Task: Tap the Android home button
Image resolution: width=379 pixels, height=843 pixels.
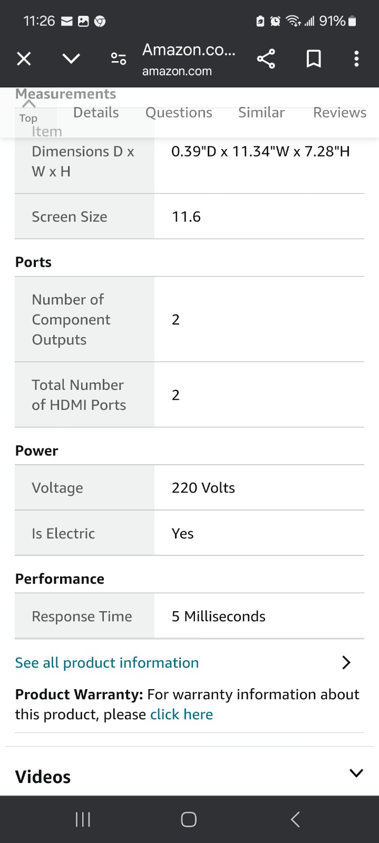Action: tap(189, 819)
